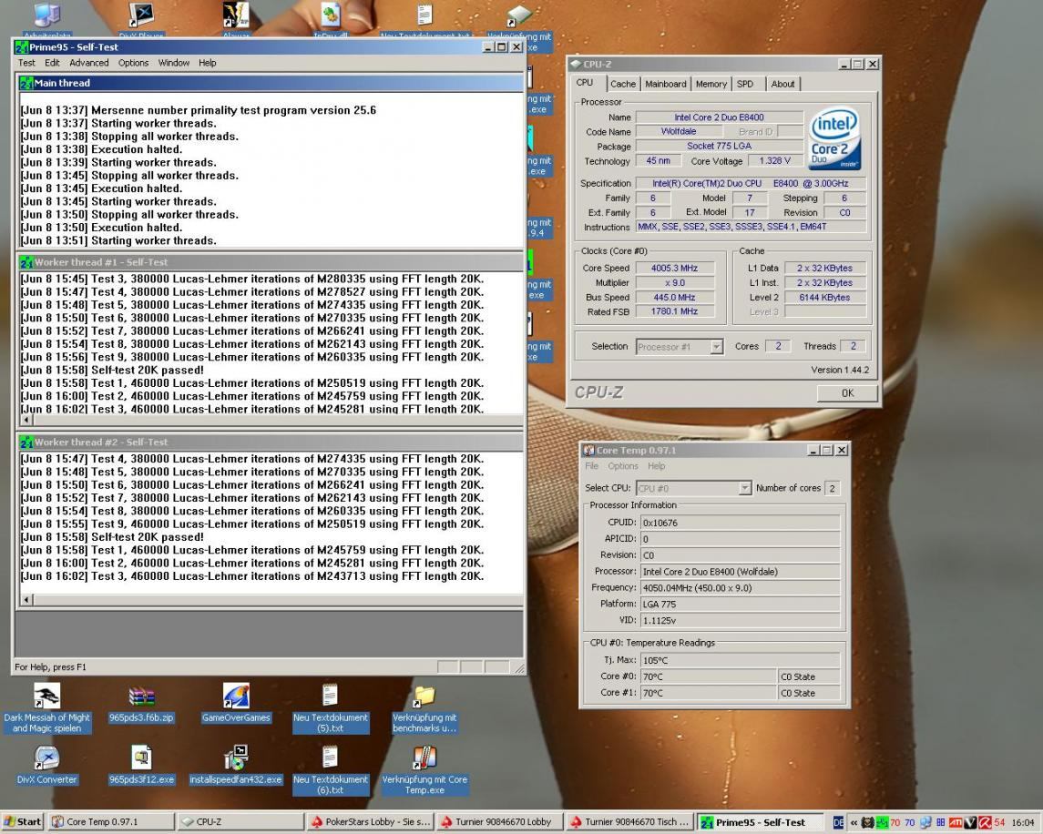Switch to PokerStars Lobby taskbar button

[370, 822]
